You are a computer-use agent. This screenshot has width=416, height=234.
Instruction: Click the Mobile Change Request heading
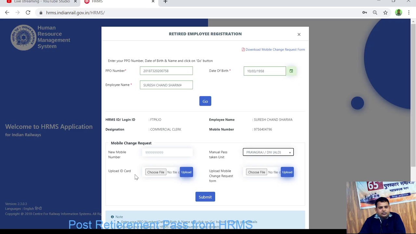131,143
